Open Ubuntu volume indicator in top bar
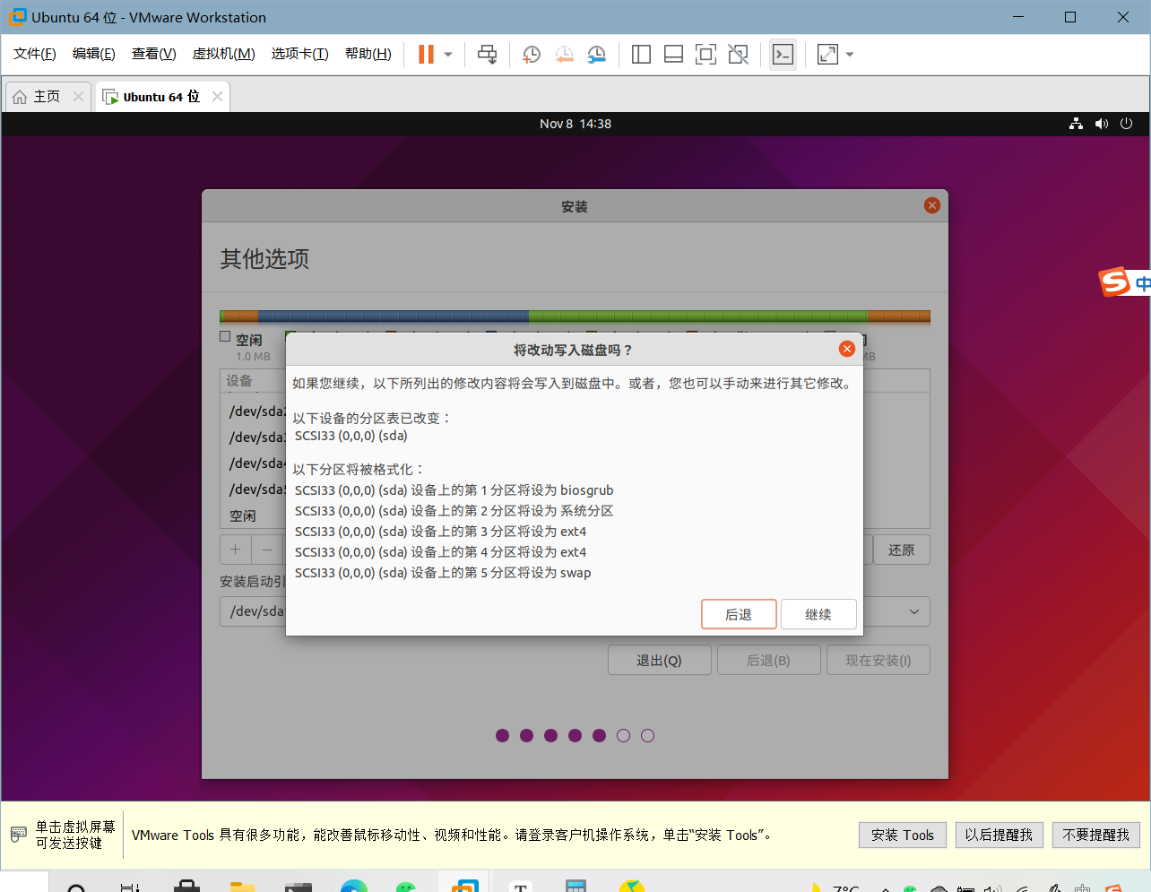The height and width of the screenshot is (892, 1151). click(x=1101, y=124)
